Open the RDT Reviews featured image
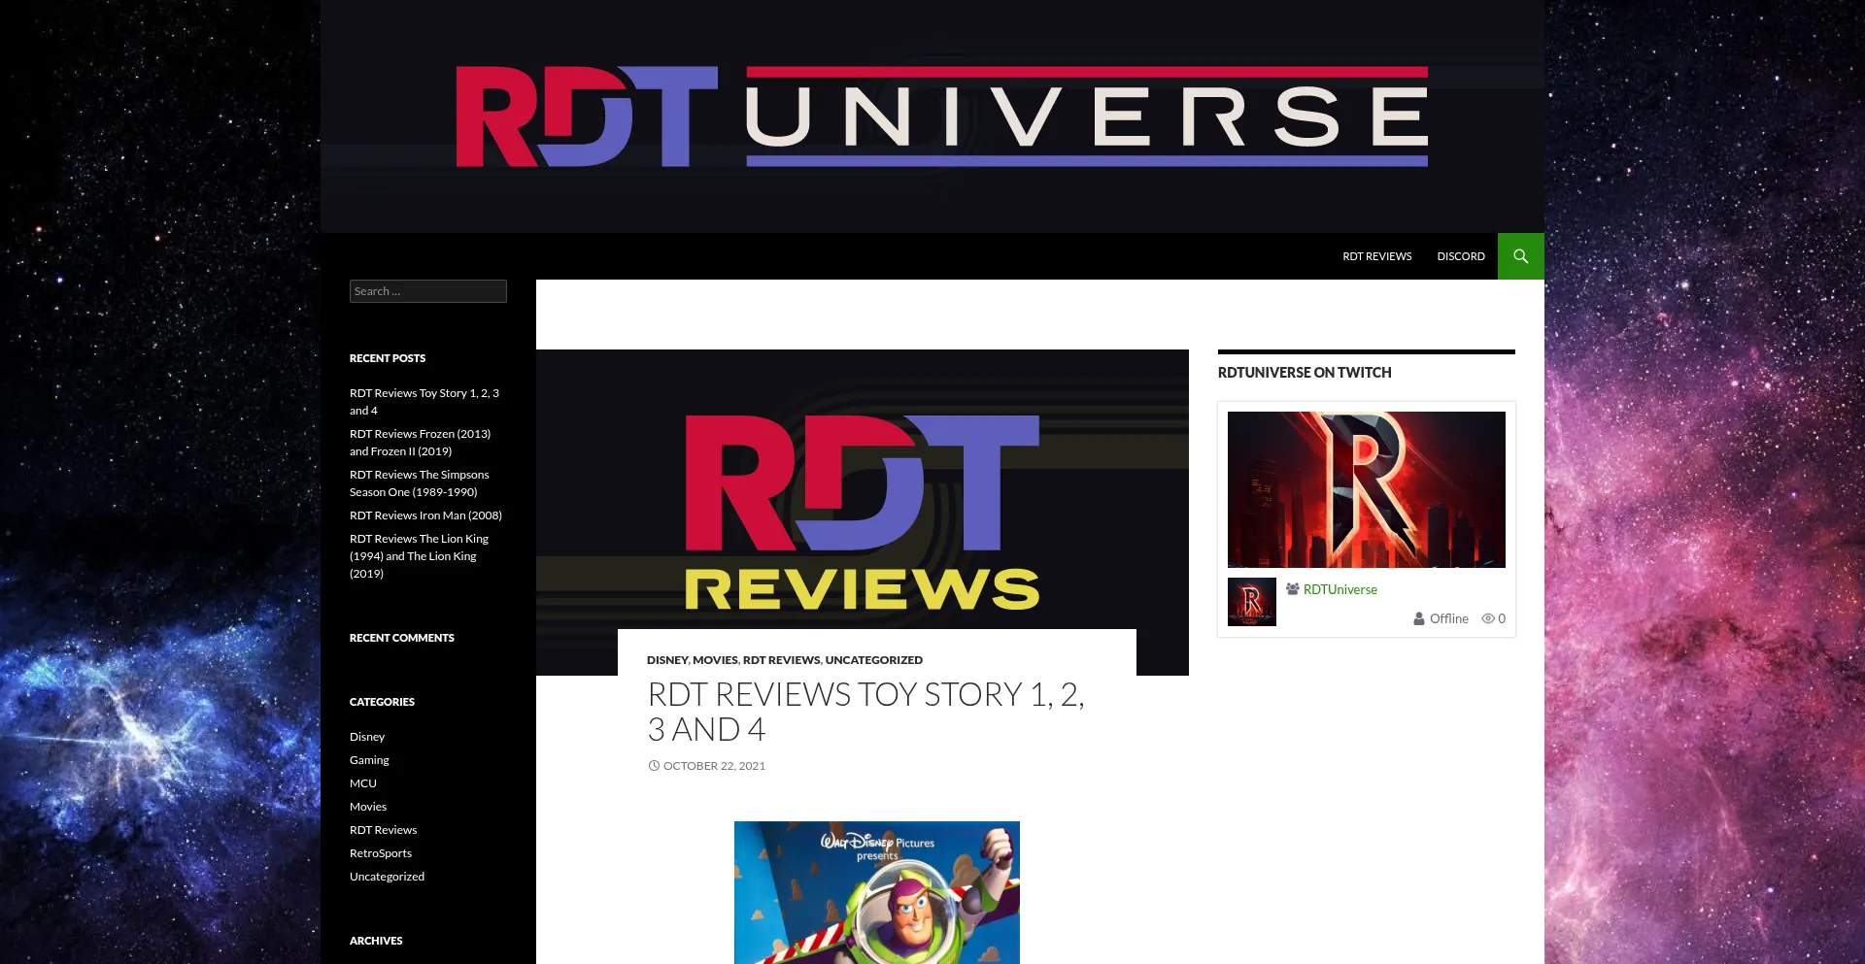Image resolution: width=1865 pixels, height=964 pixels. coord(863,513)
